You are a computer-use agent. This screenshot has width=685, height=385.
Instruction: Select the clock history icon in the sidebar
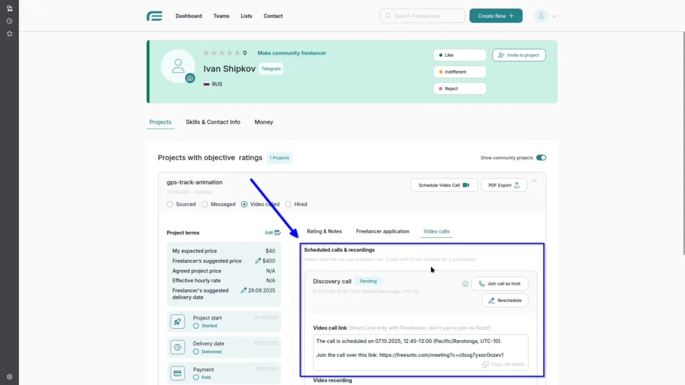pos(9,21)
